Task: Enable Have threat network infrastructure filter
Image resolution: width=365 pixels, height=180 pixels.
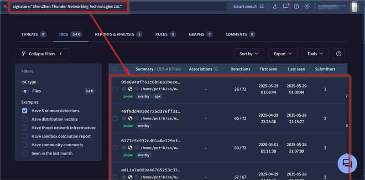Action: (x=25, y=128)
